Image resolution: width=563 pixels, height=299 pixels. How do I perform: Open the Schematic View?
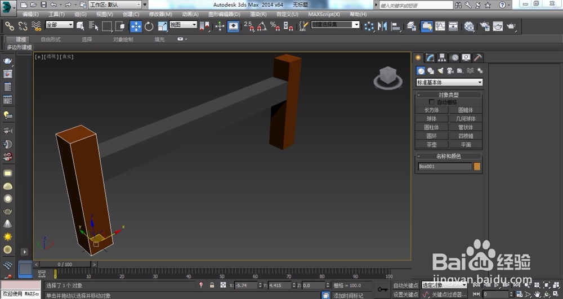tap(453, 26)
